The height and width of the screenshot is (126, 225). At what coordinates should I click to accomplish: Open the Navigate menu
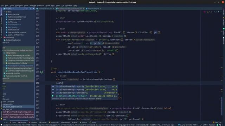click(19, 6)
